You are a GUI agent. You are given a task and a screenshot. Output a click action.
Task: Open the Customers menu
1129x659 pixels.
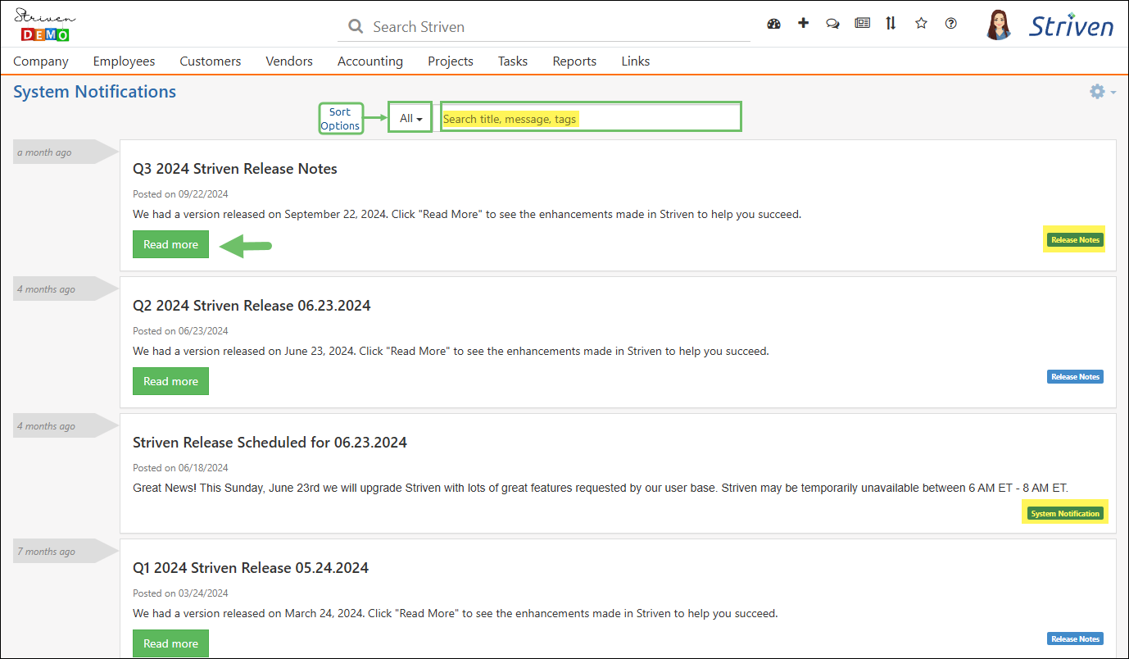pos(211,61)
